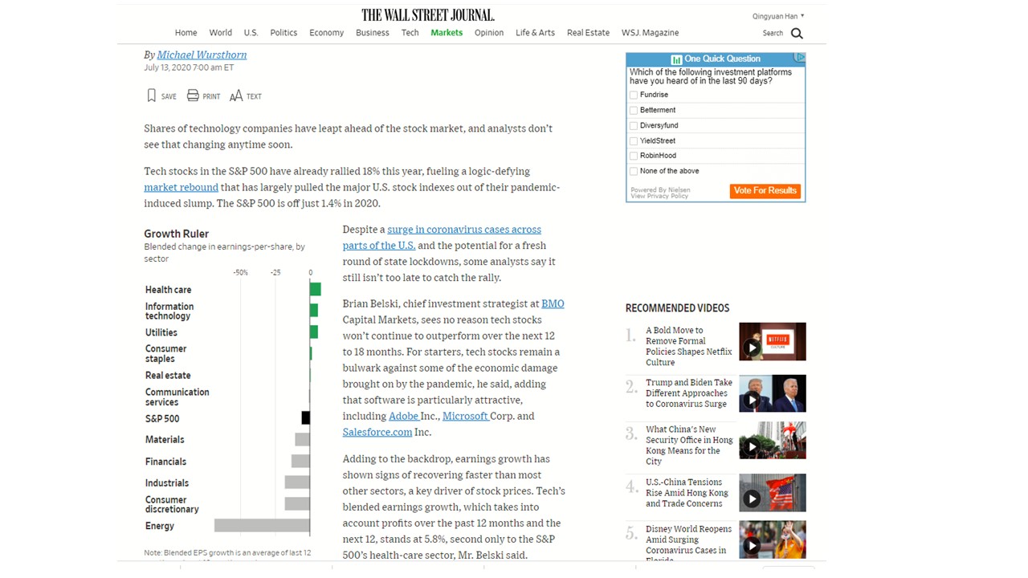Click Vote For Results button

click(765, 191)
